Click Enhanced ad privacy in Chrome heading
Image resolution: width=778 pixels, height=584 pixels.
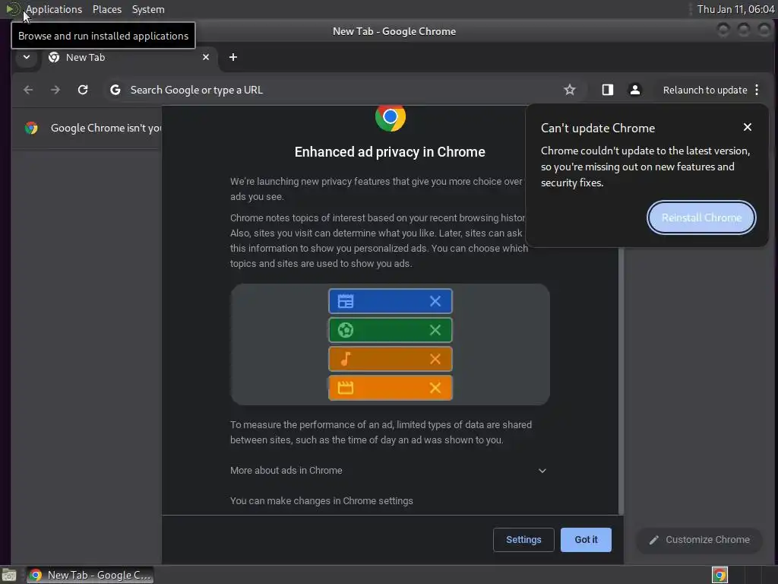tap(390, 152)
